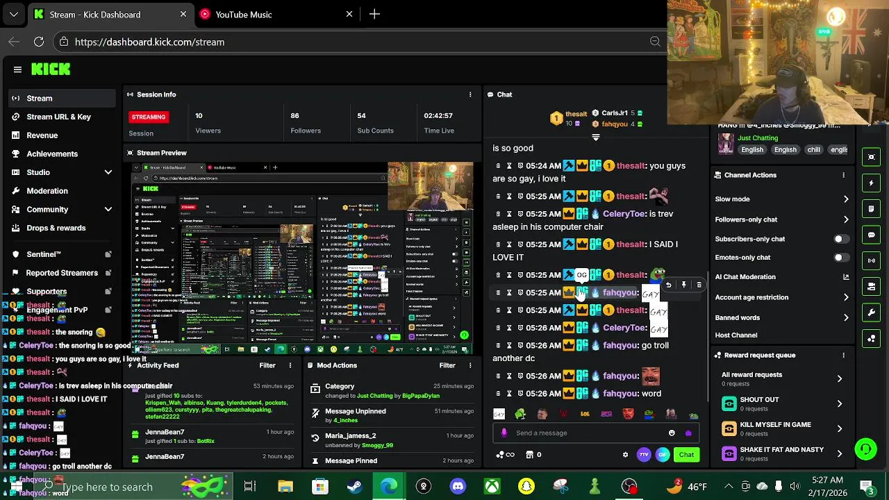Open Moderation in the sidebar
This screenshot has height=500, width=889.
coord(47,191)
